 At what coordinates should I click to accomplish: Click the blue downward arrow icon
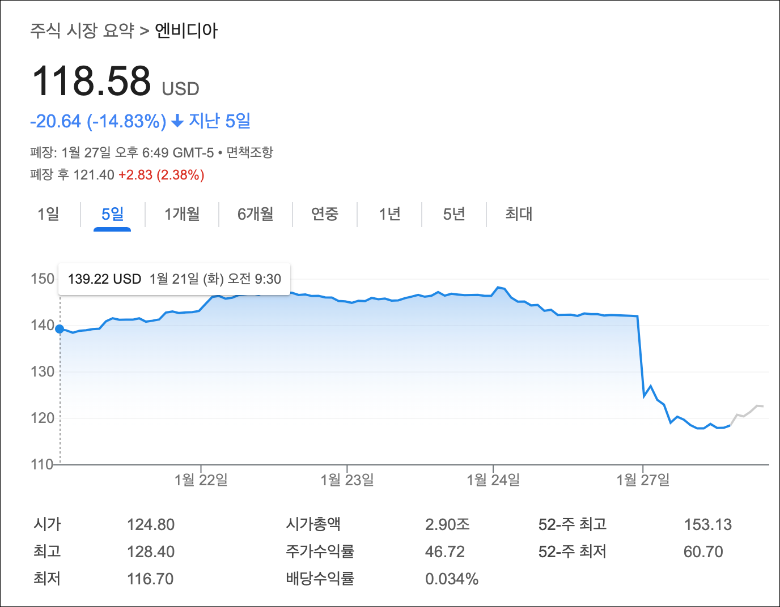(178, 121)
